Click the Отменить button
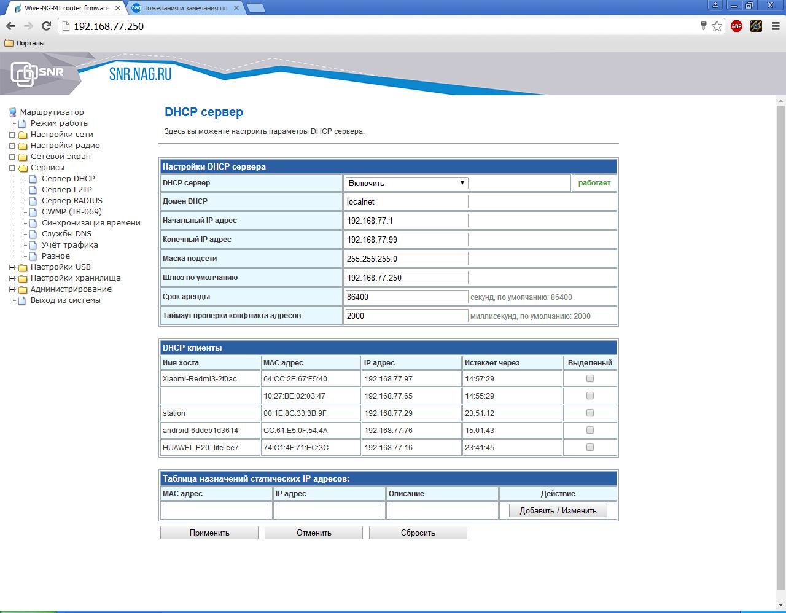Screen dimensions: 786x613 click(x=314, y=533)
